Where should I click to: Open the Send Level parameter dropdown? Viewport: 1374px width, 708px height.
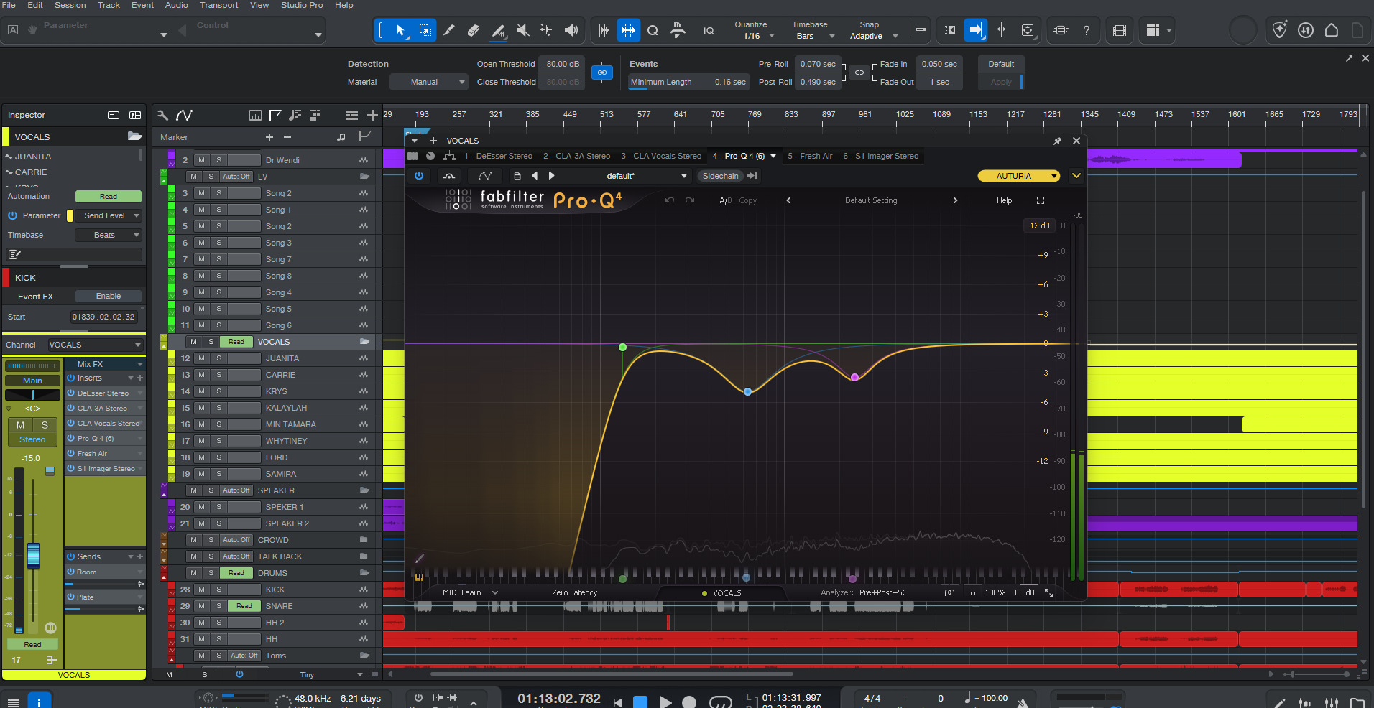[x=109, y=215]
